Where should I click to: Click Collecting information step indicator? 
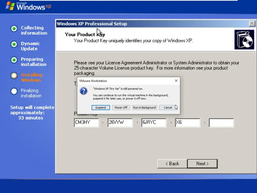[14, 29]
